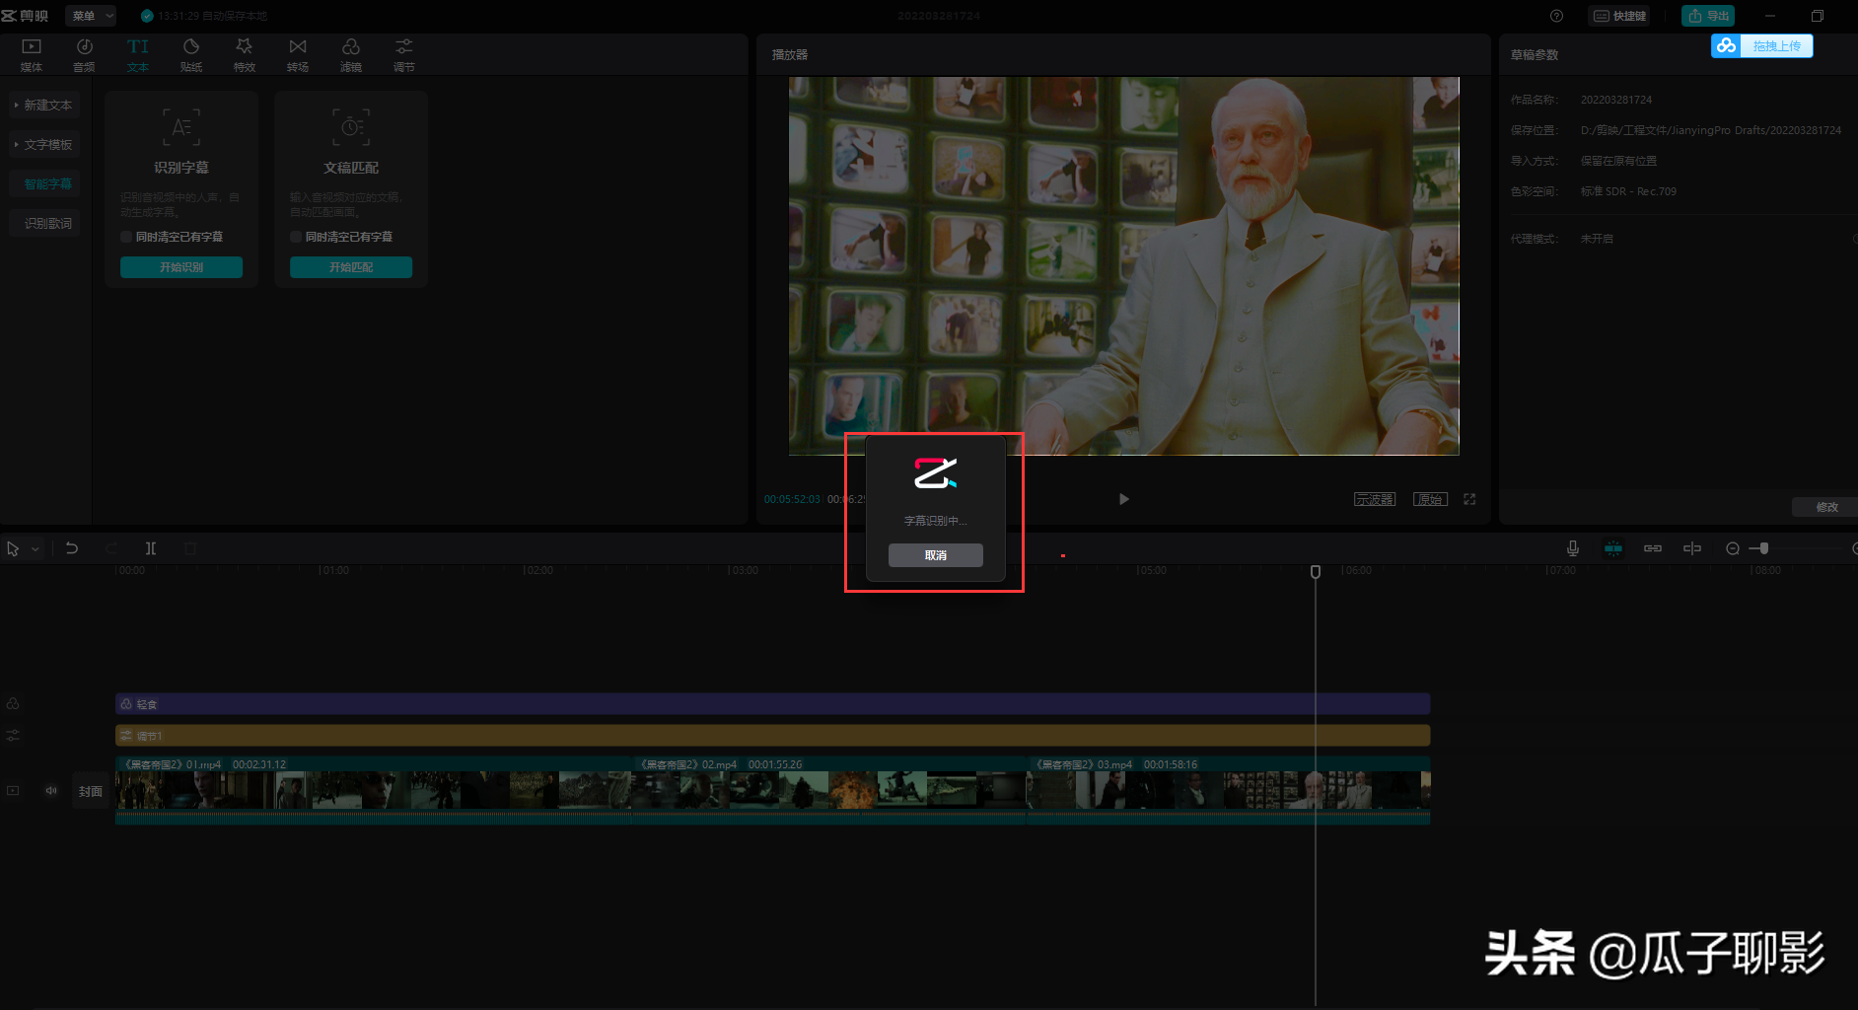The width and height of the screenshot is (1858, 1010).
Task: Open the 示波器 scope view
Action: pos(1374,499)
